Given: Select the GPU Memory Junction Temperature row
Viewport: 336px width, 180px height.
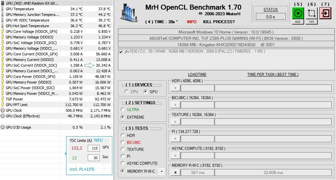Looking at the screenshot, I should click(56, 15).
